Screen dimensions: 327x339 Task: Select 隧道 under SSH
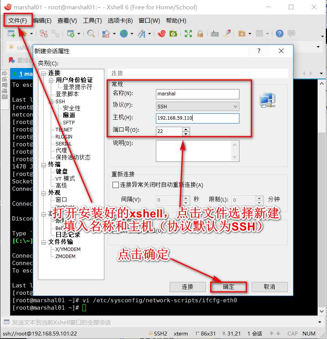(69, 115)
